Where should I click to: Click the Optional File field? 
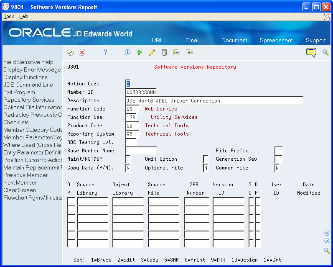206,168
